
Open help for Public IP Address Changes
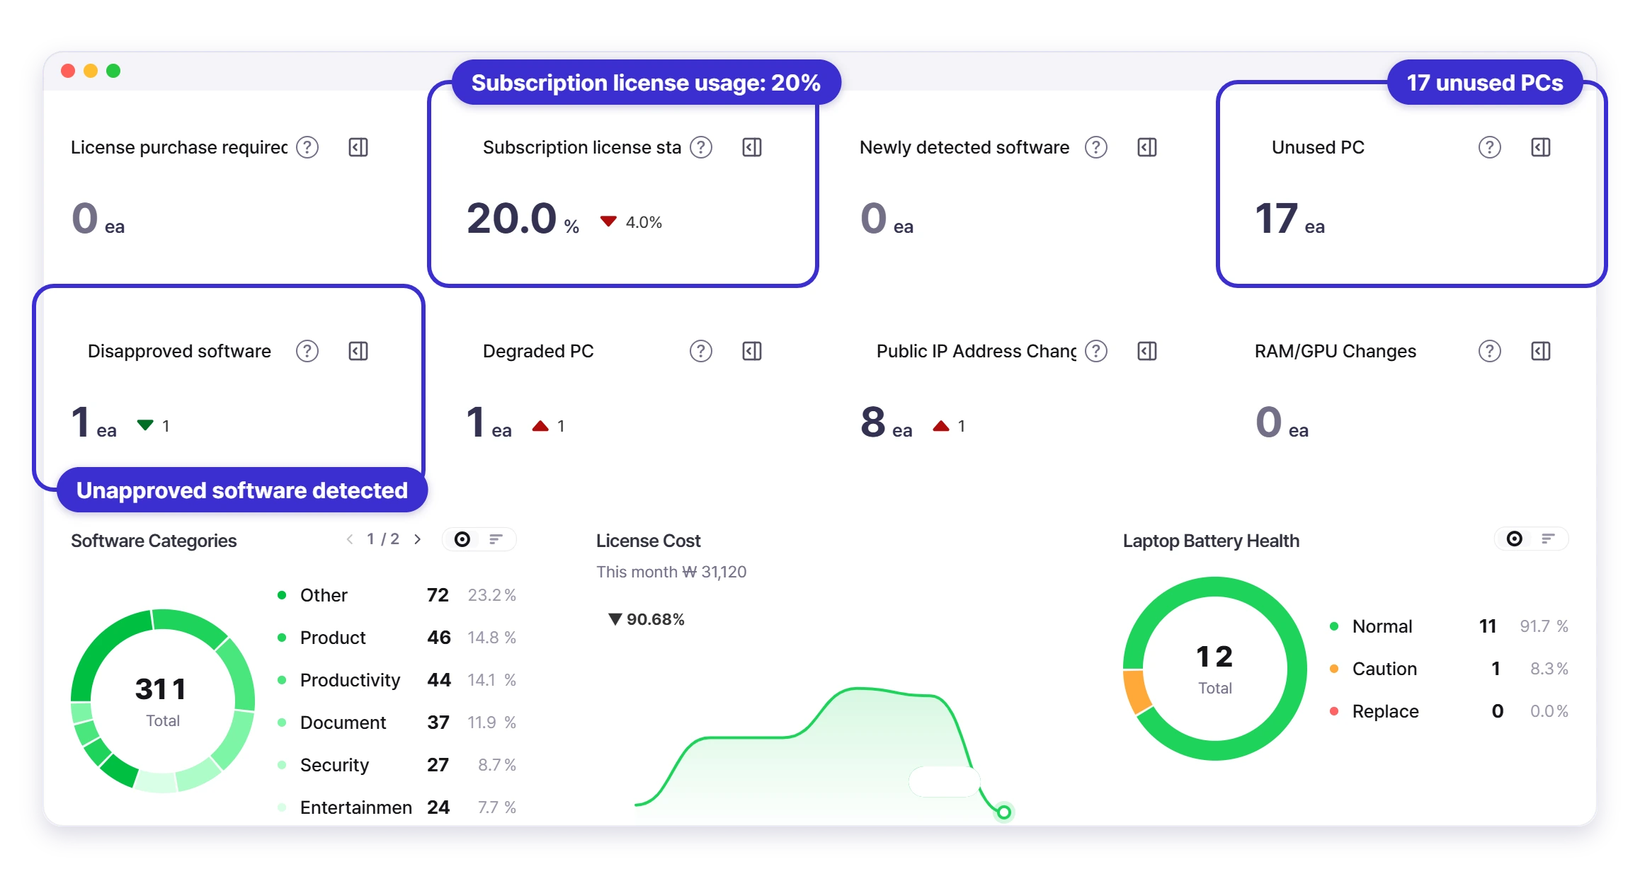1096,351
